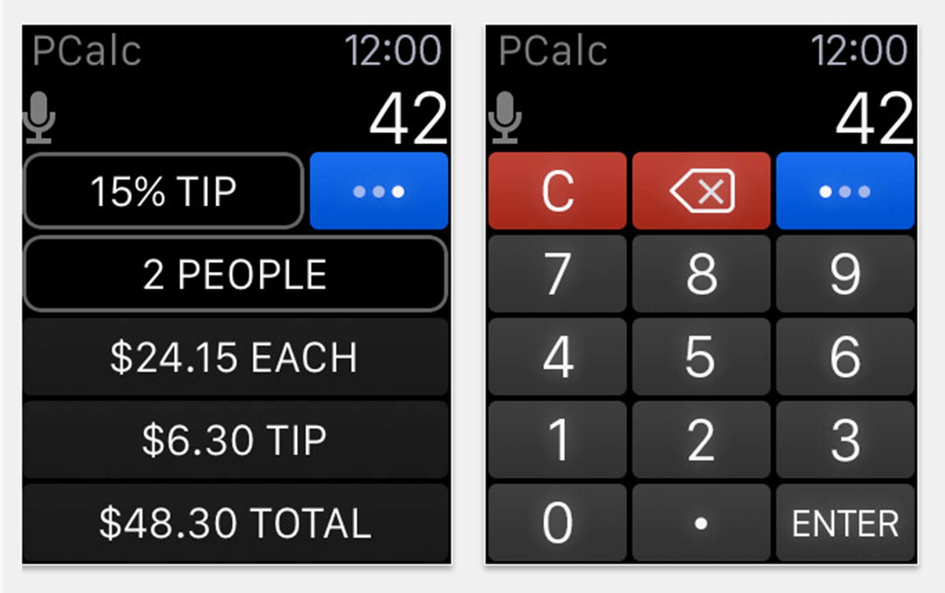Choose the $48.30 TOTAL result row

(235, 522)
